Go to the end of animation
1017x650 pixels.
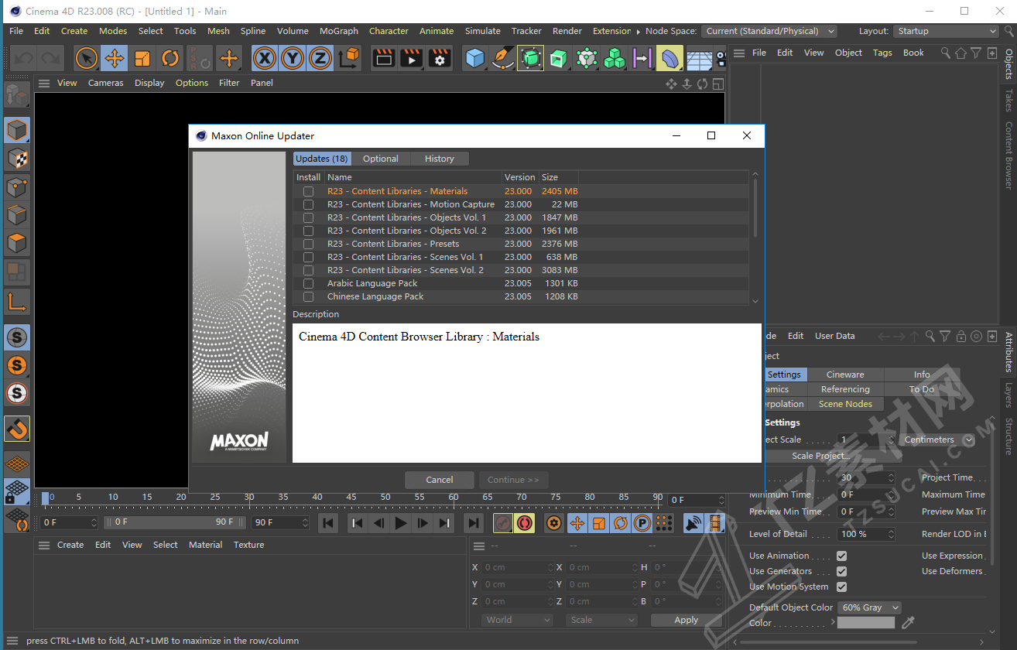click(x=473, y=523)
